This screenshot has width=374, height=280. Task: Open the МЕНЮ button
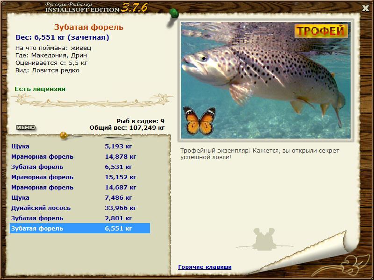point(26,127)
